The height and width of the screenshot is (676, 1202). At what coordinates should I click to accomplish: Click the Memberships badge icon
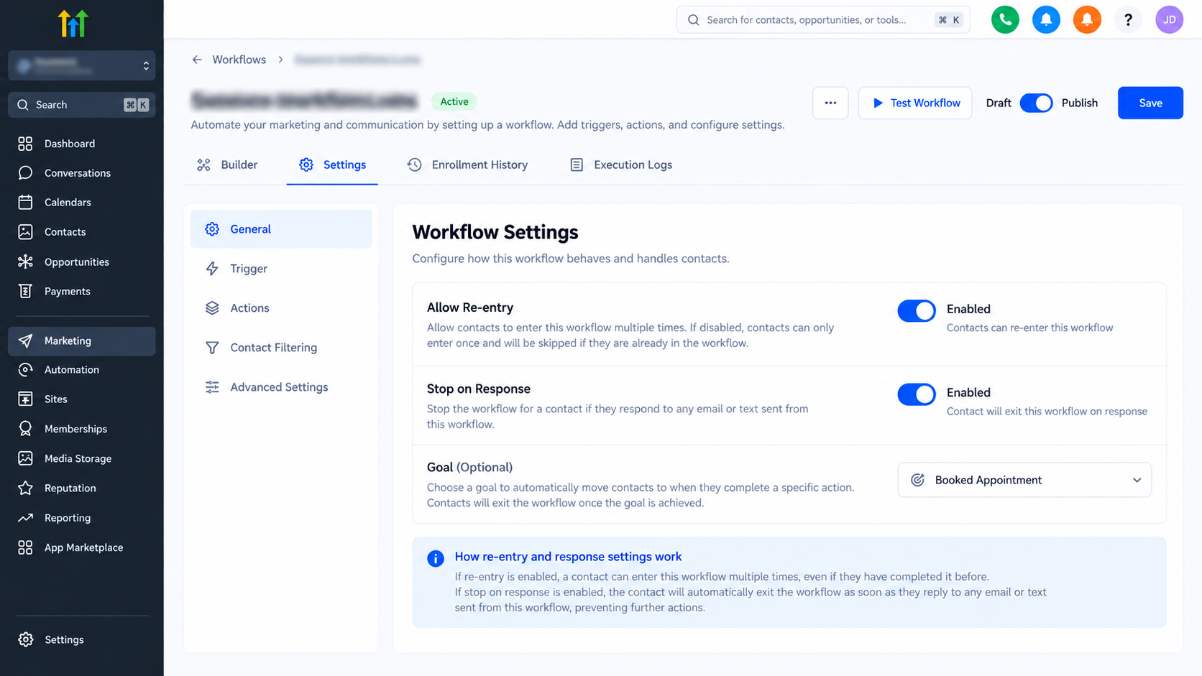click(25, 429)
